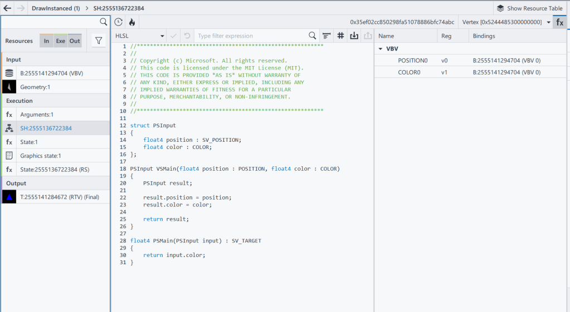This screenshot has width=570, height=312.
Task: Click the download/export shader icon
Action: coord(354,36)
